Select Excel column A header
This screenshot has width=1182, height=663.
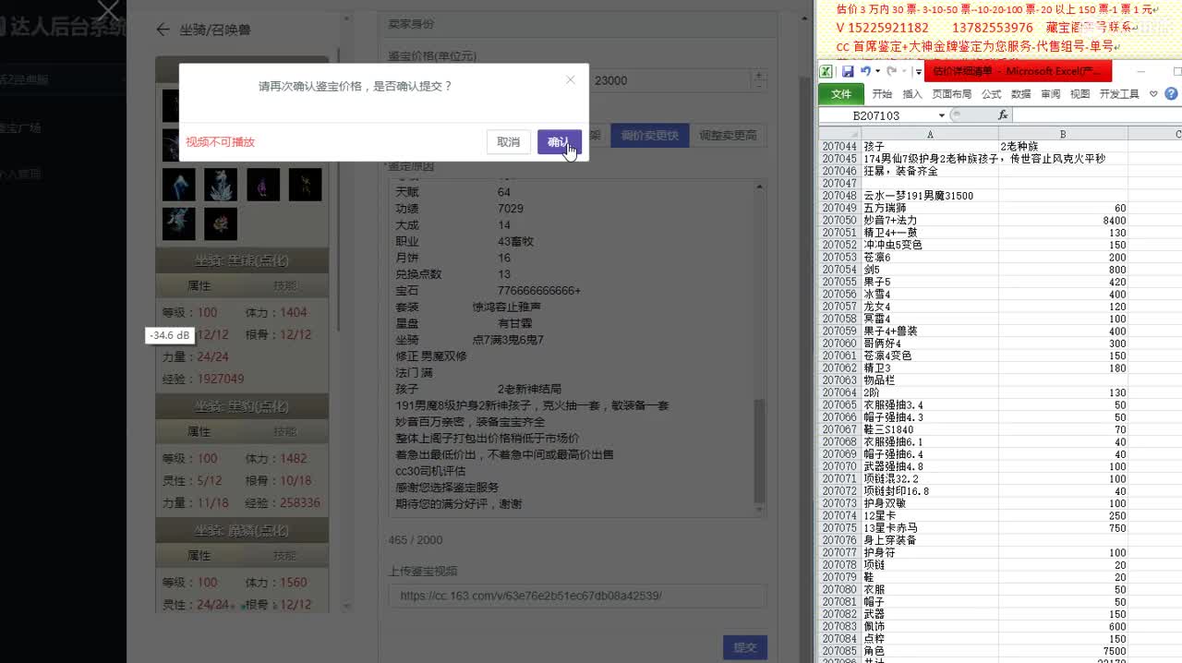click(929, 134)
